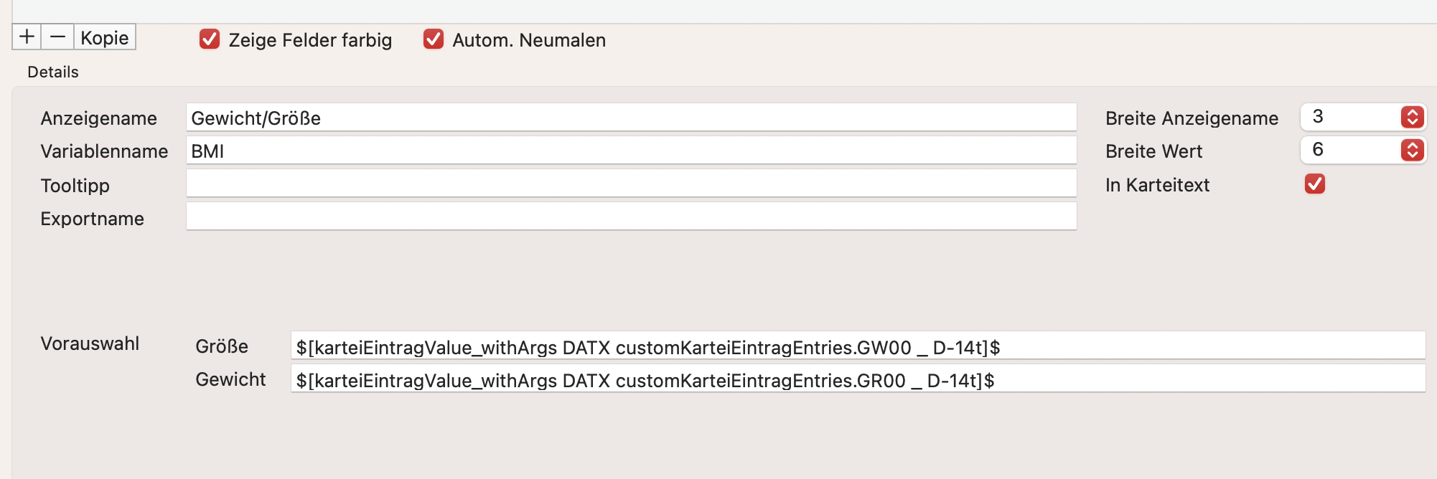1437x479 pixels.
Task: Focus the empty Exportname field
Action: (x=631, y=216)
